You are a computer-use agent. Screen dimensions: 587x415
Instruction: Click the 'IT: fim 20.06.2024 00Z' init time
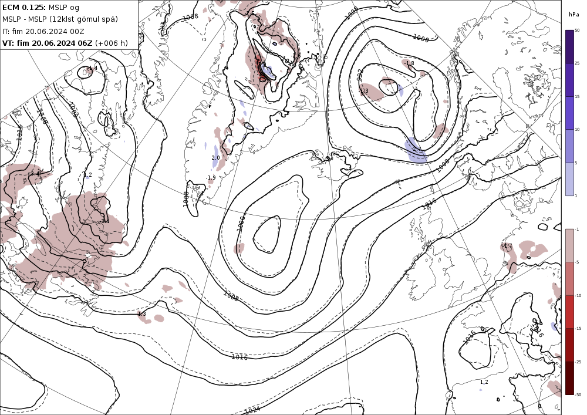coord(43,32)
